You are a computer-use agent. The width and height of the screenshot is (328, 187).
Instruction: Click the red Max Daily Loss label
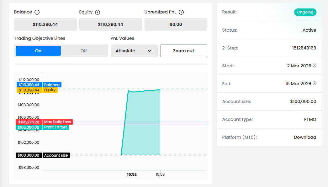point(57,122)
